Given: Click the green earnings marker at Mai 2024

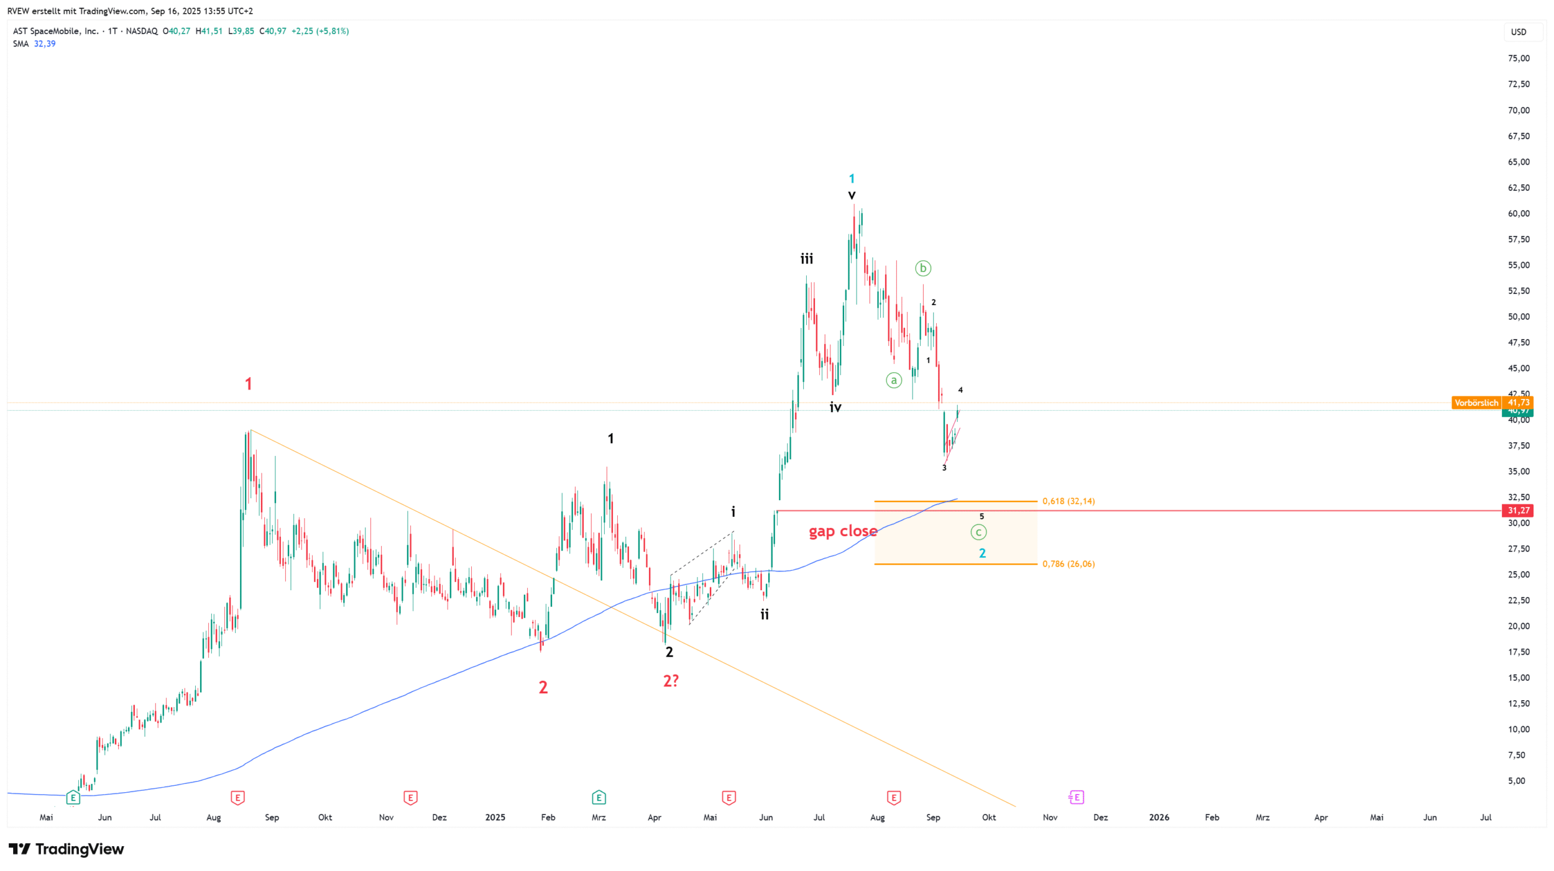Looking at the screenshot, I should point(73,798).
